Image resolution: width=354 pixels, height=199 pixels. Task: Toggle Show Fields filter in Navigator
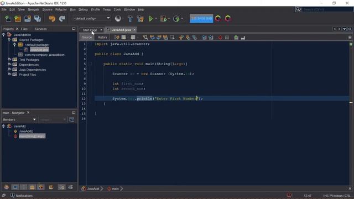pyautogui.click(x=15, y=187)
